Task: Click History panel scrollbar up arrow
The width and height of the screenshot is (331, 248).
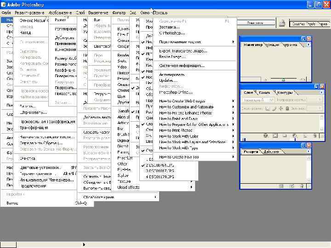Action: pos(308,158)
